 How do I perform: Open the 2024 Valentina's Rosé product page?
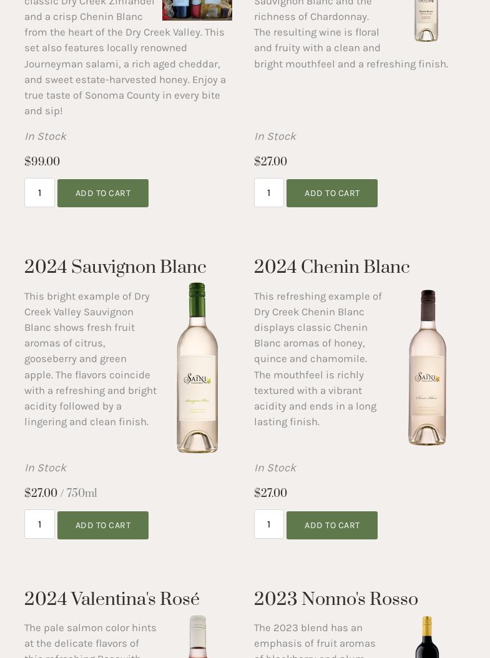point(112,599)
